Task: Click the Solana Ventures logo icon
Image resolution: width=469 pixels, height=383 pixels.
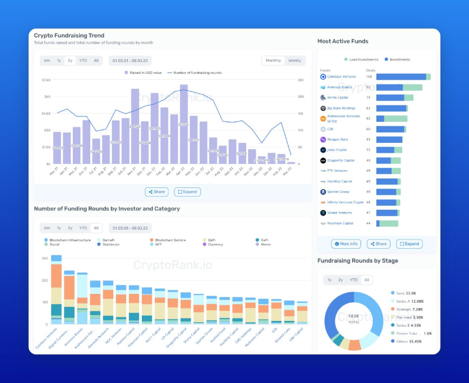Action: click(323, 213)
